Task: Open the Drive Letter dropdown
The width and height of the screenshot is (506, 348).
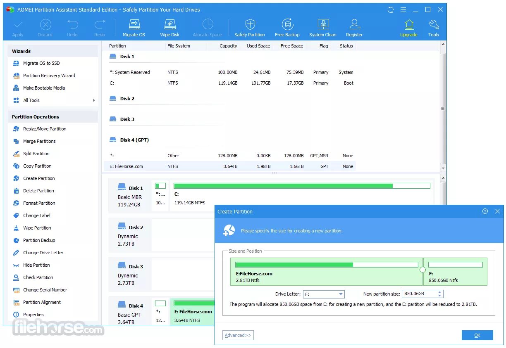Action: click(x=324, y=294)
